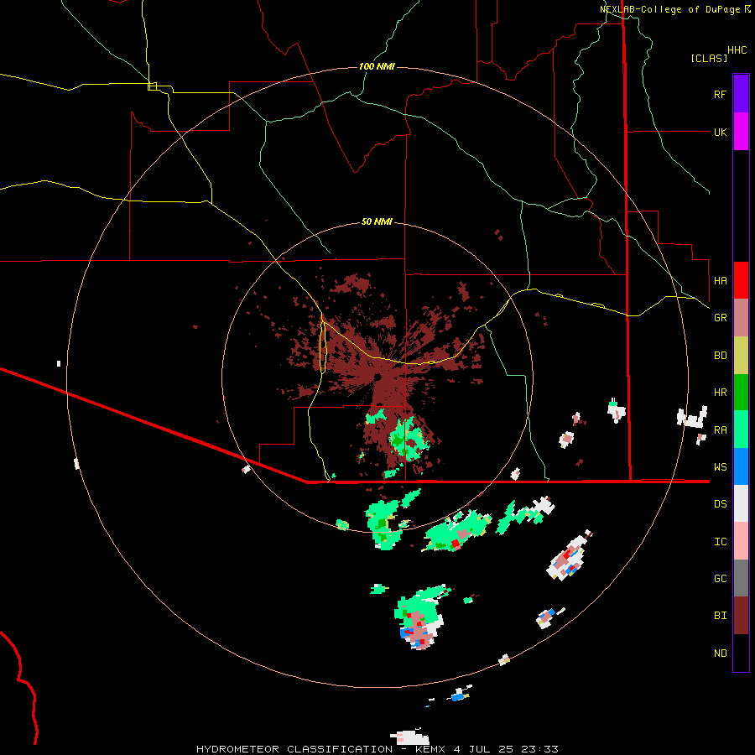
Task: Click the IC legend label
Action: 720,542
